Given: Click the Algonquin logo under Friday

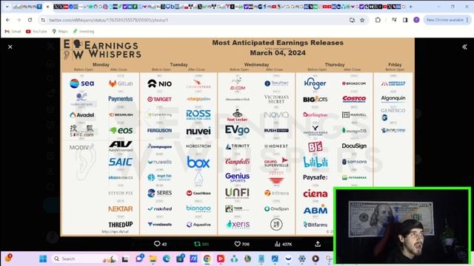Looking at the screenshot, I should click(393, 98).
